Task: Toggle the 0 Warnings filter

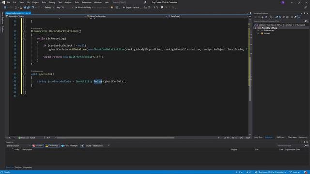Action: (x=52, y=146)
